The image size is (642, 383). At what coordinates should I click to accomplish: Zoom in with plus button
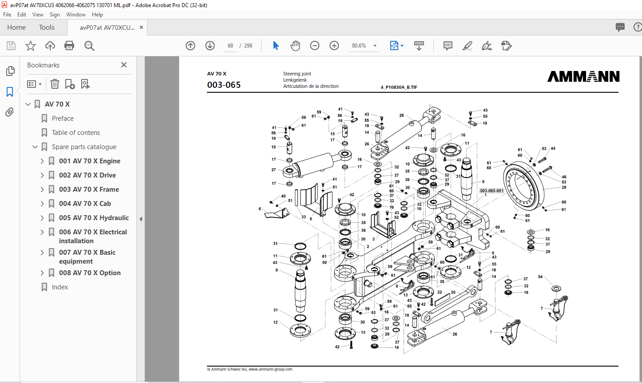(334, 46)
